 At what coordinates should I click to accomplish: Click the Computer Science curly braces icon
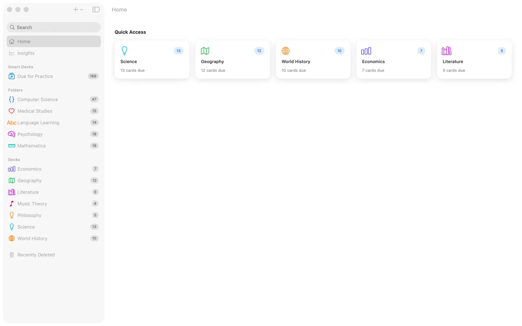(12, 99)
